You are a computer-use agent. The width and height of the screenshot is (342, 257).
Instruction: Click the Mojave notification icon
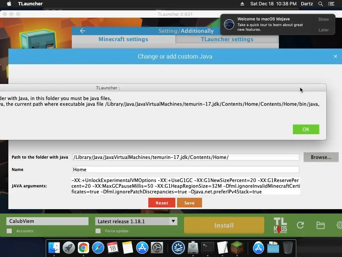click(x=229, y=24)
